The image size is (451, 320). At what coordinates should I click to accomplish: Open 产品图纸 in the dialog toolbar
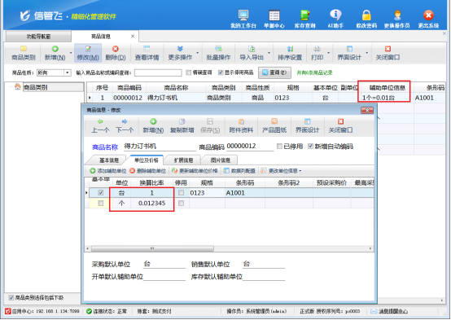274,126
